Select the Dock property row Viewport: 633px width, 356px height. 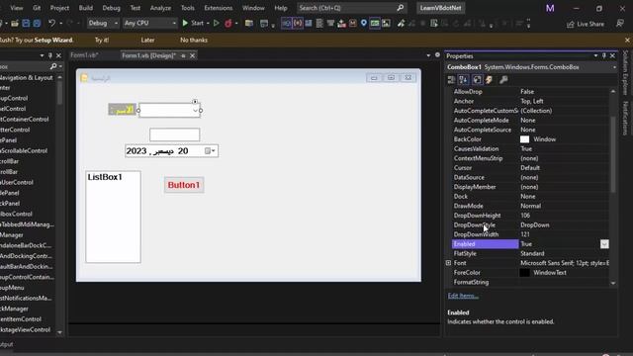click(530, 196)
